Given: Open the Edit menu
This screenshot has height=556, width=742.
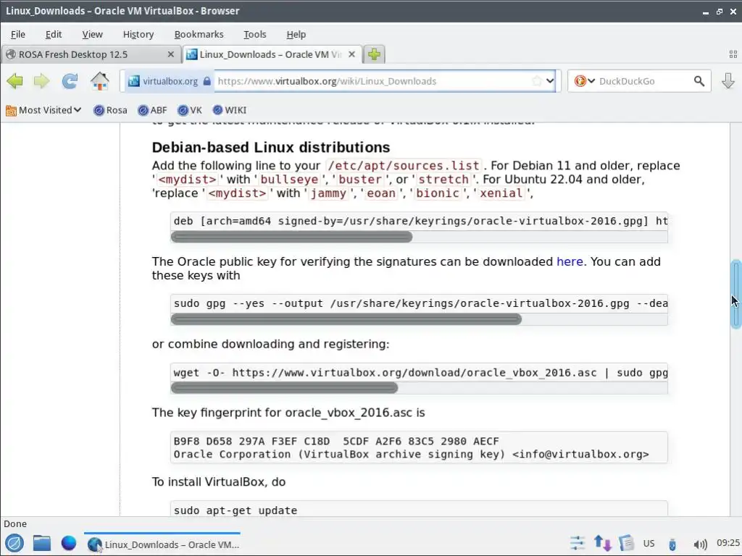Looking at the screenshot, I should [54, 34].
